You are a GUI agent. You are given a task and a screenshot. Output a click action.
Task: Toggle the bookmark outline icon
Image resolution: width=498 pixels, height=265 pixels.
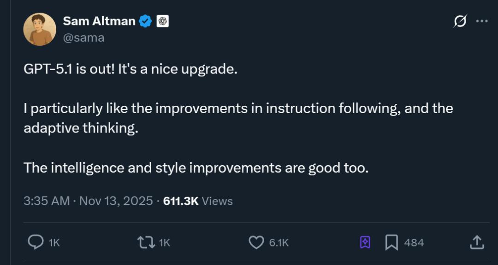pyautogui.click(x=391, y=242)
